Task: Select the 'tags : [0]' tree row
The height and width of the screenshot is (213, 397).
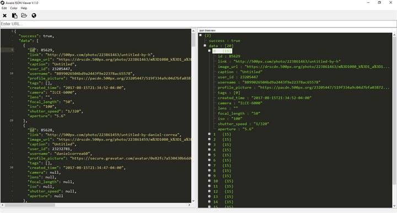Action: point(229,92)
